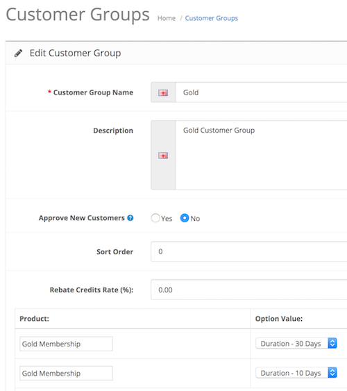Go to Home breadcrumb
This screenshot has height=391, width=347.
(x=167, y=18)
